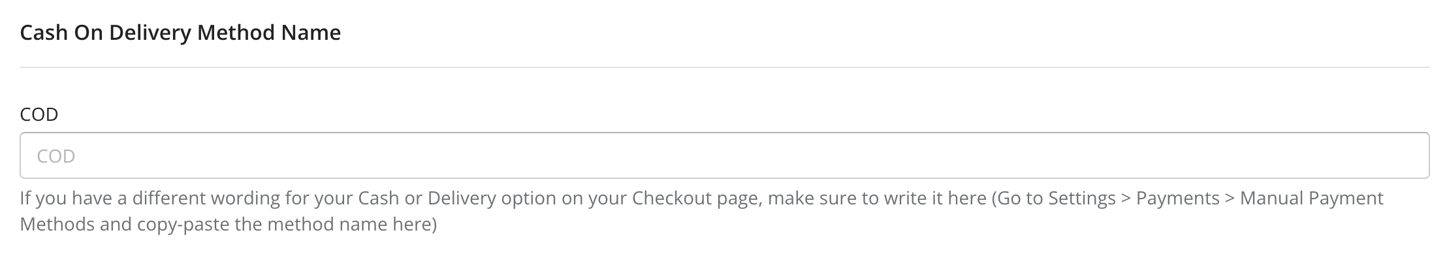The width and height of the screenshot is (1447, 273).
Task: Click the word 'Cash' in the heading
Action: [44, 33]
